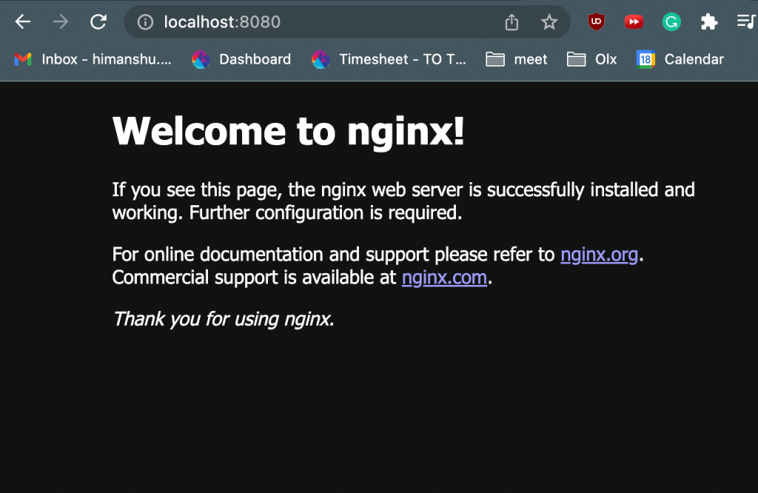Open the meet bookmarks folder
Viewport: 758px width, 493px height.
coord(516,59)
